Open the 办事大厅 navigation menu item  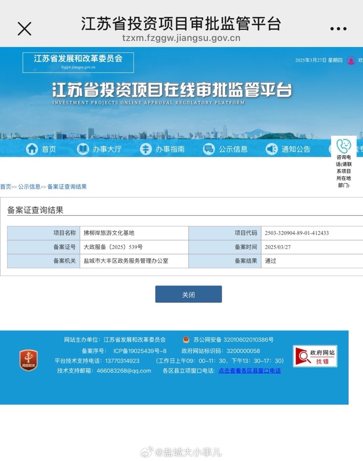(x=107, y=149)
